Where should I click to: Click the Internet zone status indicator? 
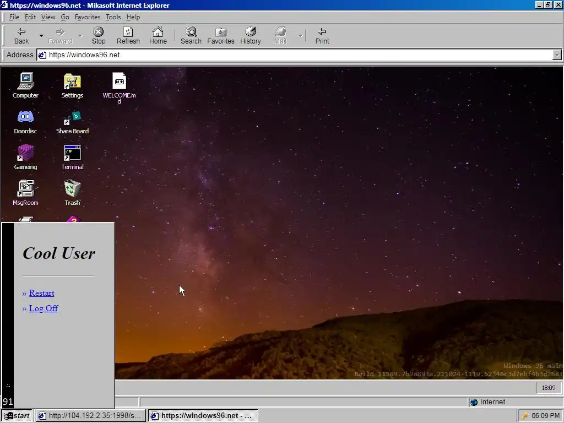pyautogui.click(x=488, y=402)
